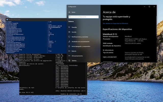Click the settings sidebar scrollbar
This screenshot has height=102, width=163.
click(x=100, y=35)
